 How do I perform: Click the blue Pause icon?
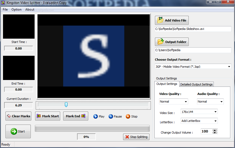coord(111,116)
